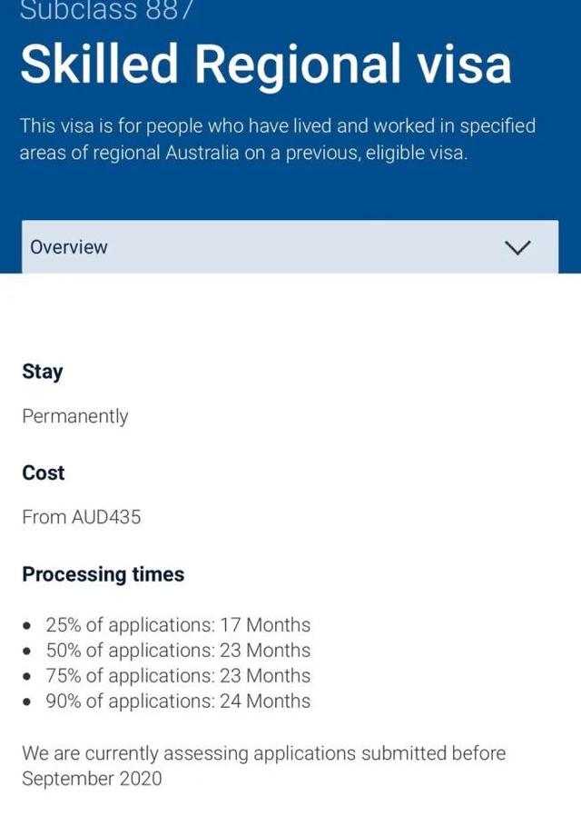Click the Skilled Regional visa title
Screen dimensions: 581x816
tap(265, 65)
